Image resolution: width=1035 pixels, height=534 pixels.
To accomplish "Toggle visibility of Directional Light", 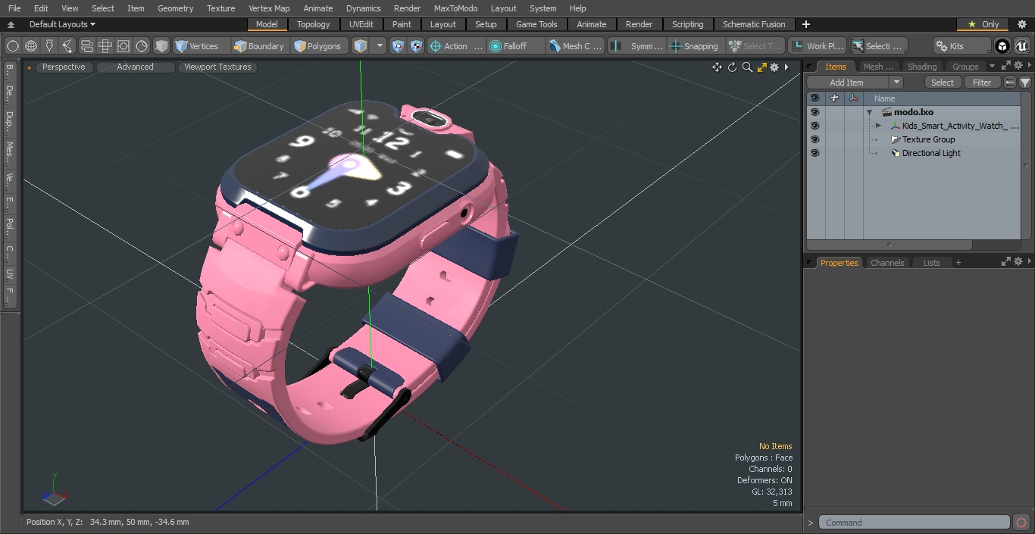I will [815, 153].
